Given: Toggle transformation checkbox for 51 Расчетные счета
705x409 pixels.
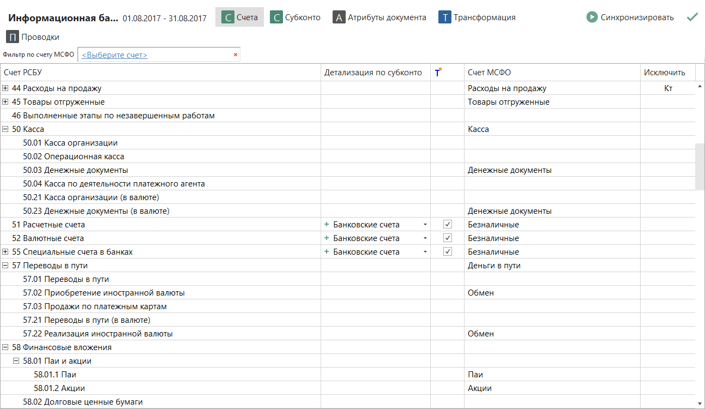Looking at the screenshot, I should tap(448, 225).
